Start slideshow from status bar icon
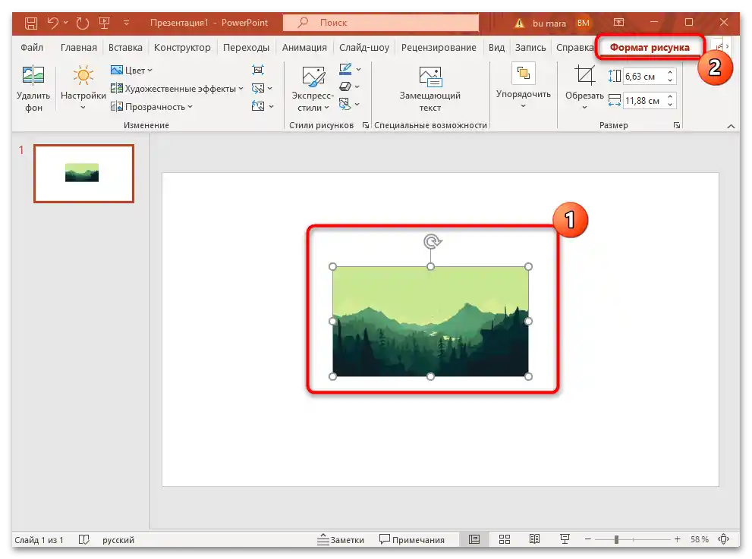The width and height of the screenshot is (752, 559). click(x=565, y=539)
